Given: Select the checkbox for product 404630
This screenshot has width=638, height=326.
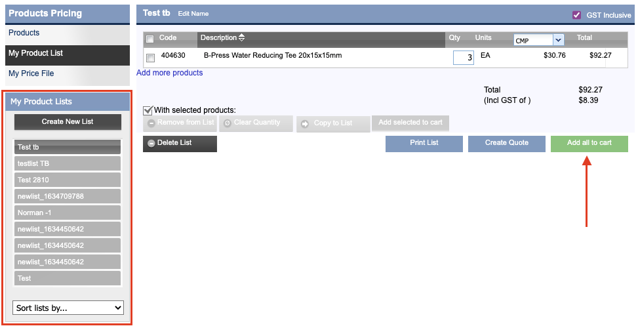Looking at the screenshot, I should click(x=150, y=57).
